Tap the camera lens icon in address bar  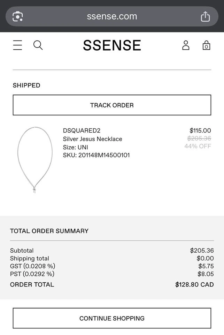click(x=18, y=16)
